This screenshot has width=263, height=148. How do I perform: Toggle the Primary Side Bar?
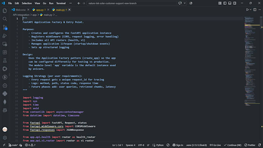tap(225, 3)
